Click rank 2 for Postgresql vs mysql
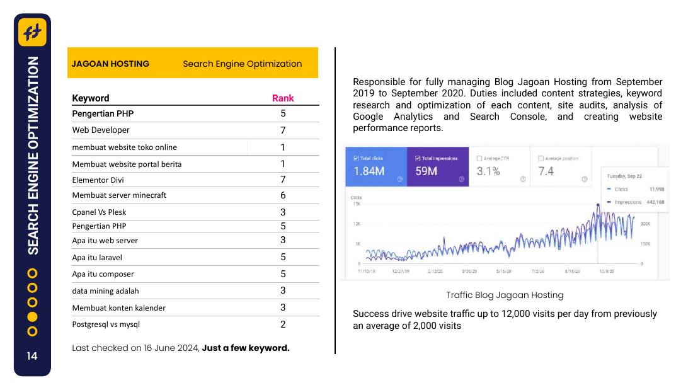The image size is (693, 390). click(x=283, y=324)
